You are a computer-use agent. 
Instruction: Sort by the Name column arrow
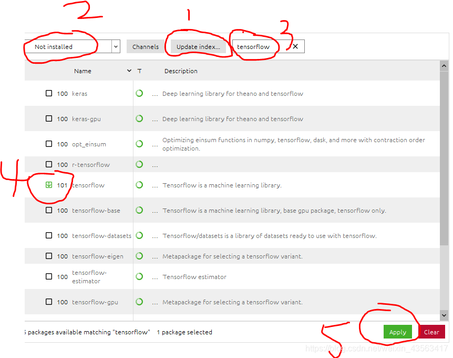129,71
